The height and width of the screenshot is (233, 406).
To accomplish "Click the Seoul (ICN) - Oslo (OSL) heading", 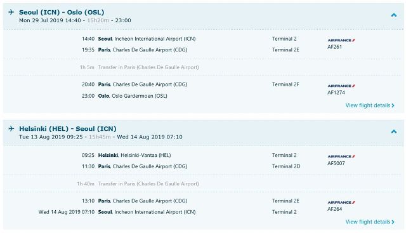I will [x=62, y=12].
